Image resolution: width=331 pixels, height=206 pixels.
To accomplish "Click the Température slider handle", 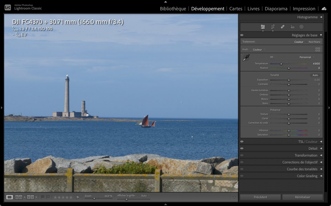I will point(281,64).
